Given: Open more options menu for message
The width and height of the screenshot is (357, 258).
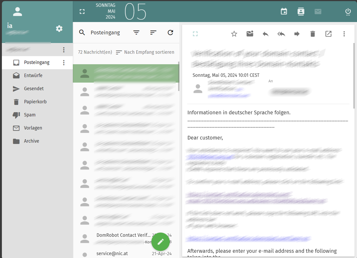Looking at the screenshot, I should (x=344, y=34).
